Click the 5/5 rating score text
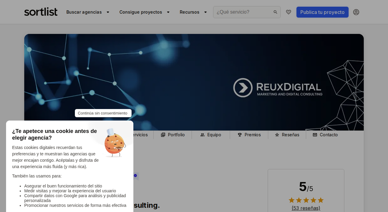 [x=306, y=187]
